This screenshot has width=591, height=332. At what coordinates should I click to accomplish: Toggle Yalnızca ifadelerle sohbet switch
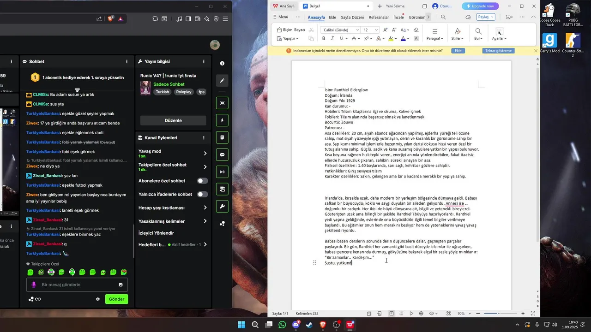[202, 194]
